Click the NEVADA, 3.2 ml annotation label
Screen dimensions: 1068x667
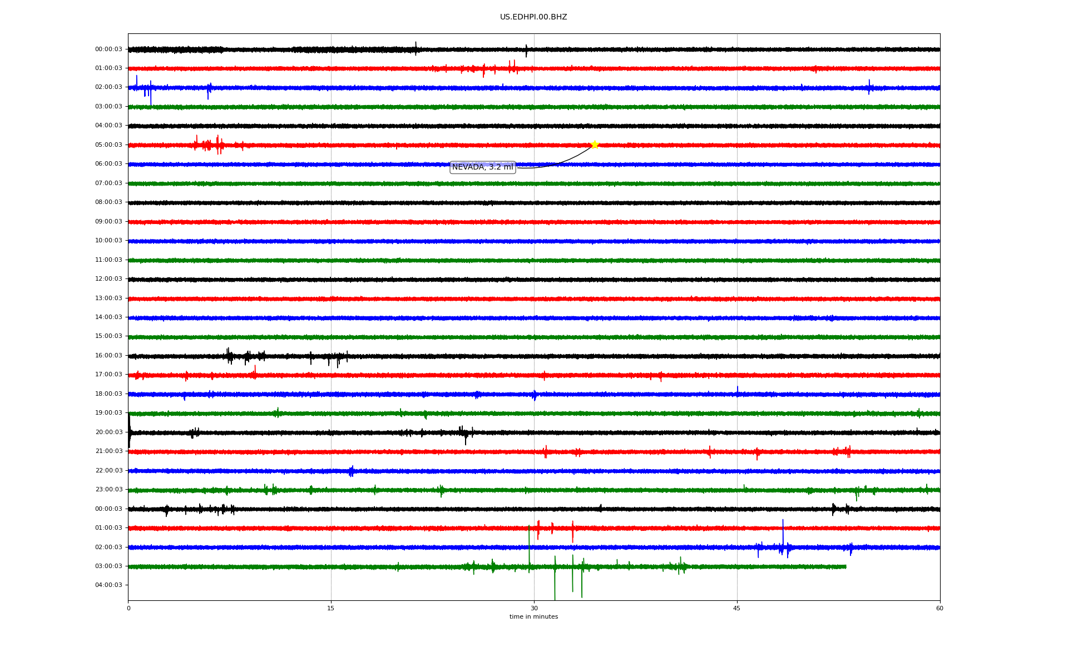[482, 167]
